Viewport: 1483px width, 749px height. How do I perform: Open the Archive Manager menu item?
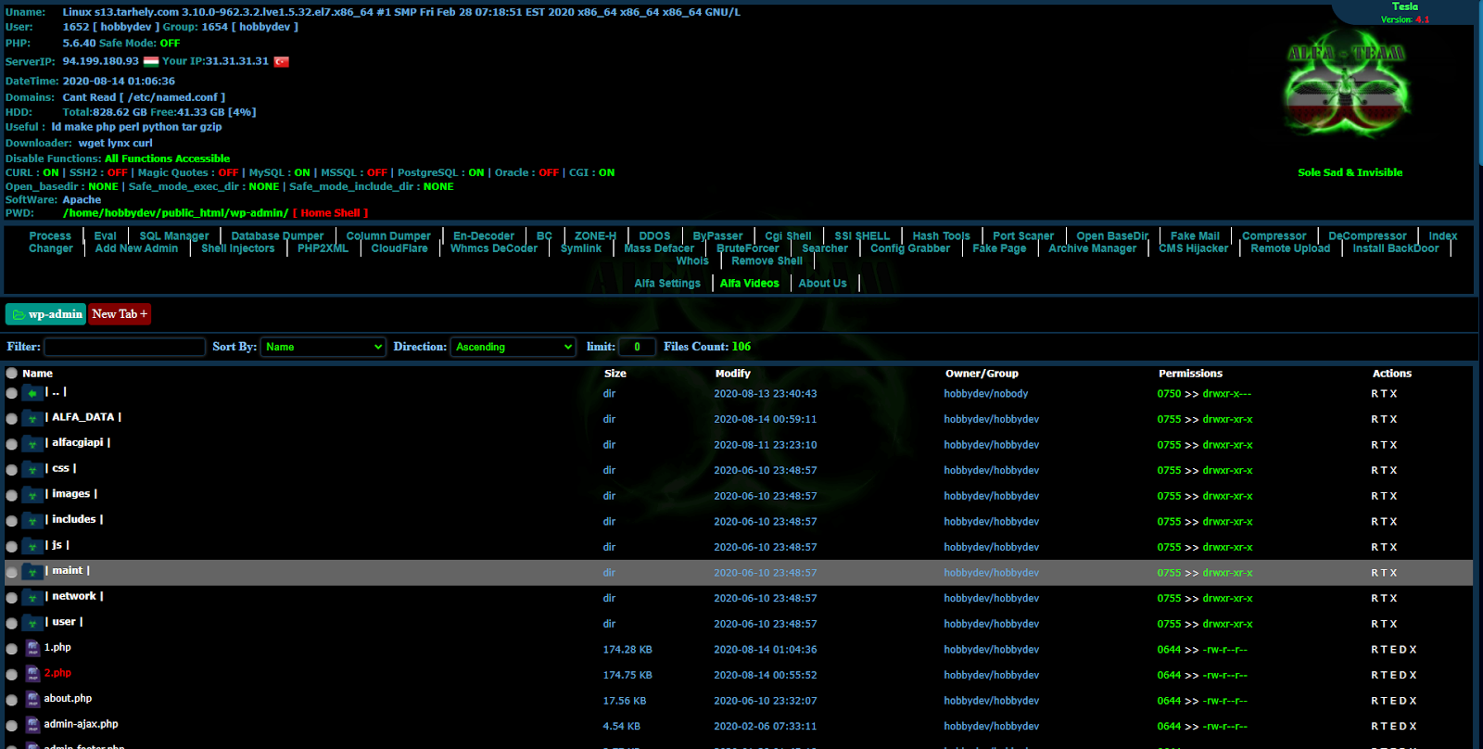[1093, 248]
